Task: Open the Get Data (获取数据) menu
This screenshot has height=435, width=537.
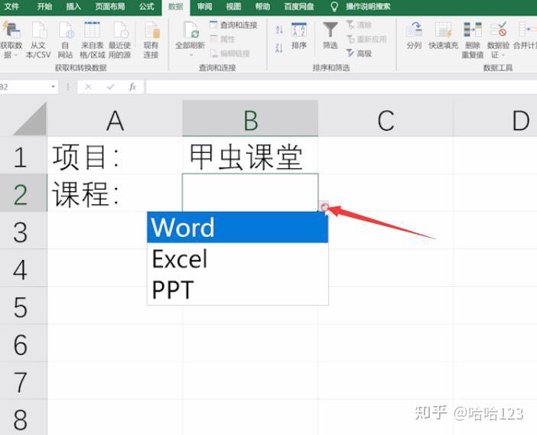Action: click(11, 40)
